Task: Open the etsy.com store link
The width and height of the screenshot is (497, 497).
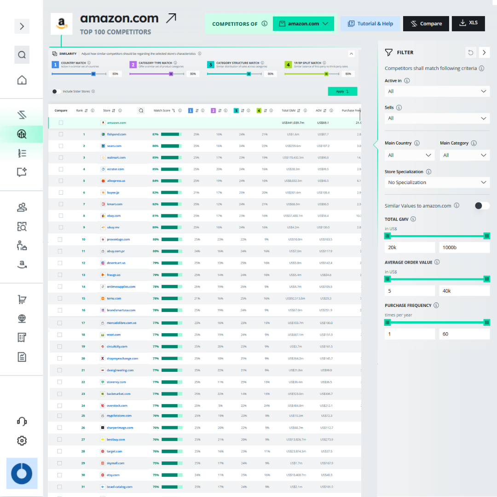Action: point(113,475)
